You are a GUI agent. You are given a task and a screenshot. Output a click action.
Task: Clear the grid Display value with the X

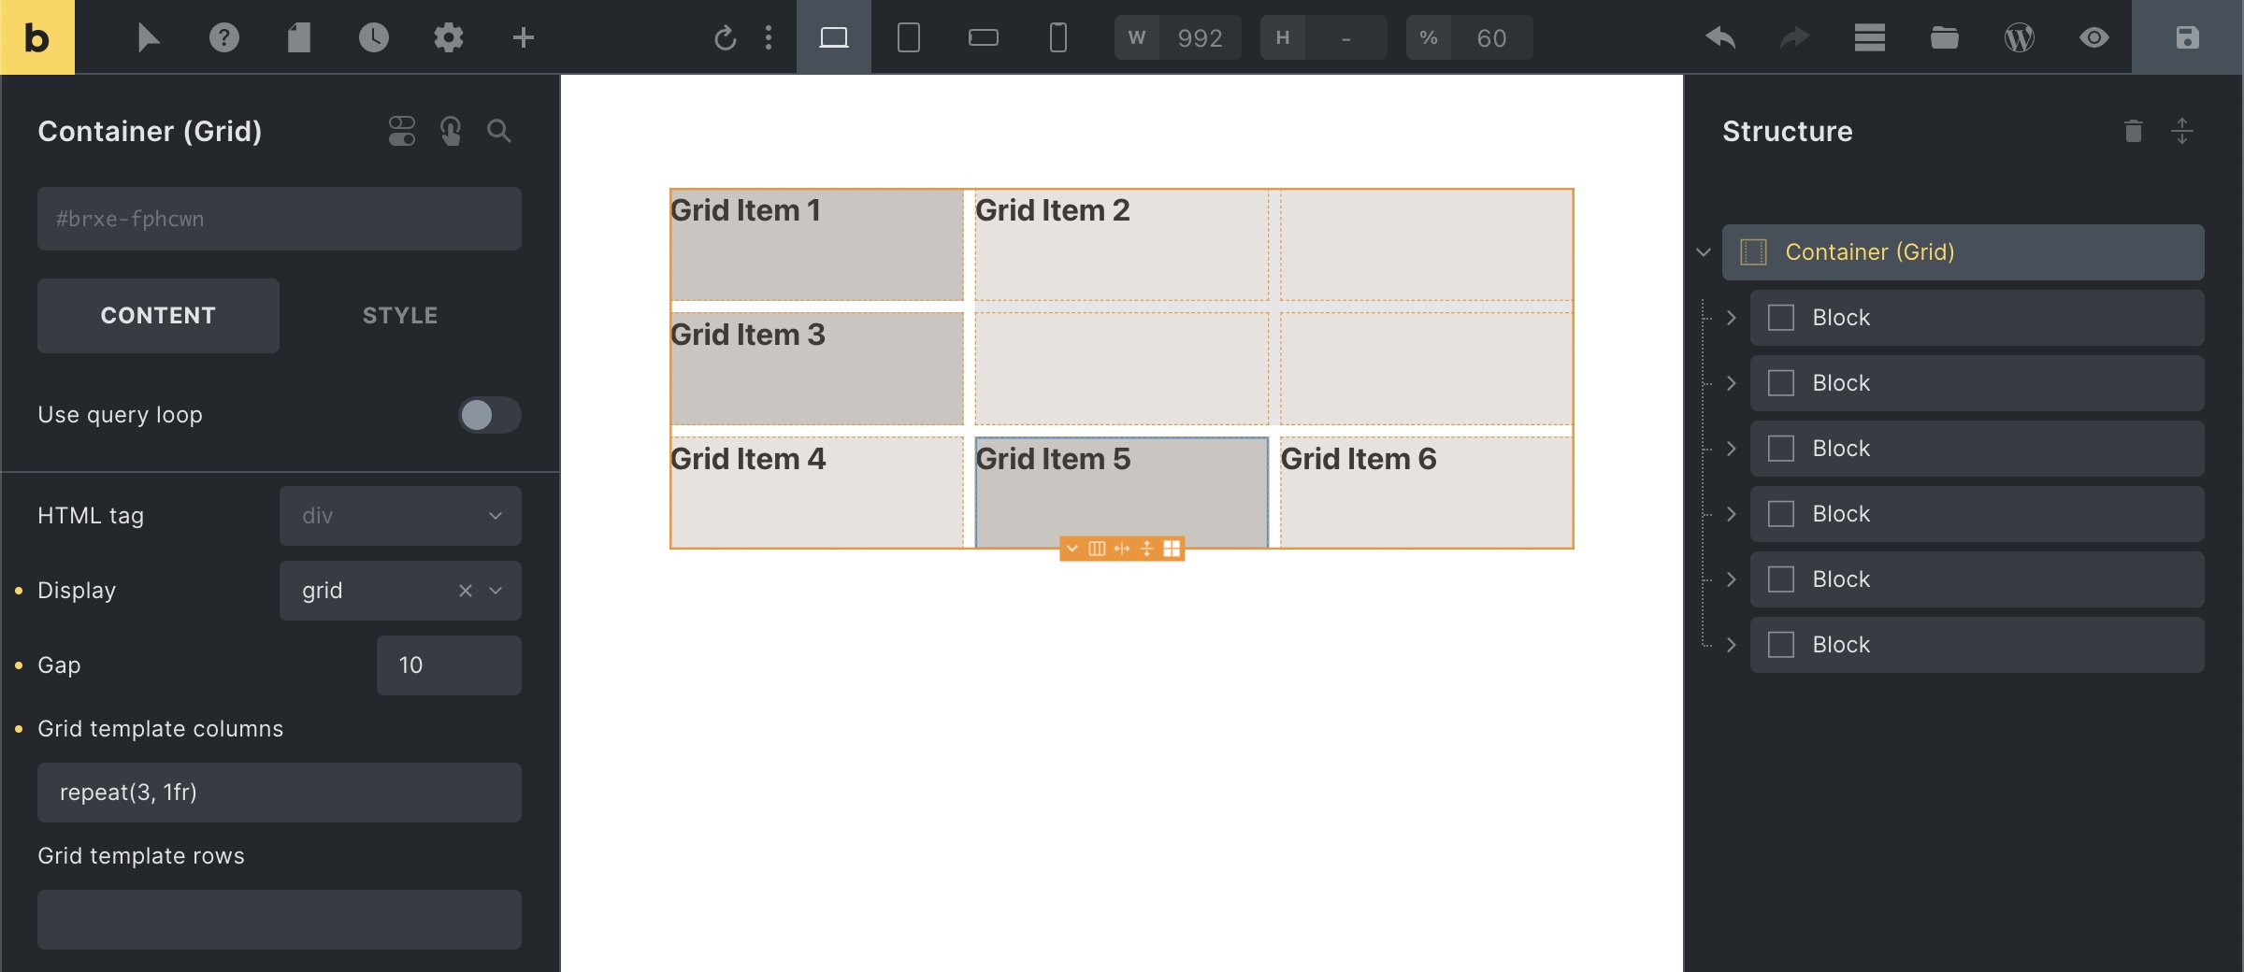465,591
